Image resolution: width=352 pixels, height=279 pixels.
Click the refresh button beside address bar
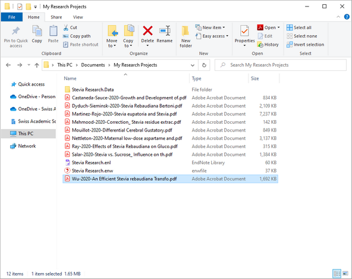[204, 65]
